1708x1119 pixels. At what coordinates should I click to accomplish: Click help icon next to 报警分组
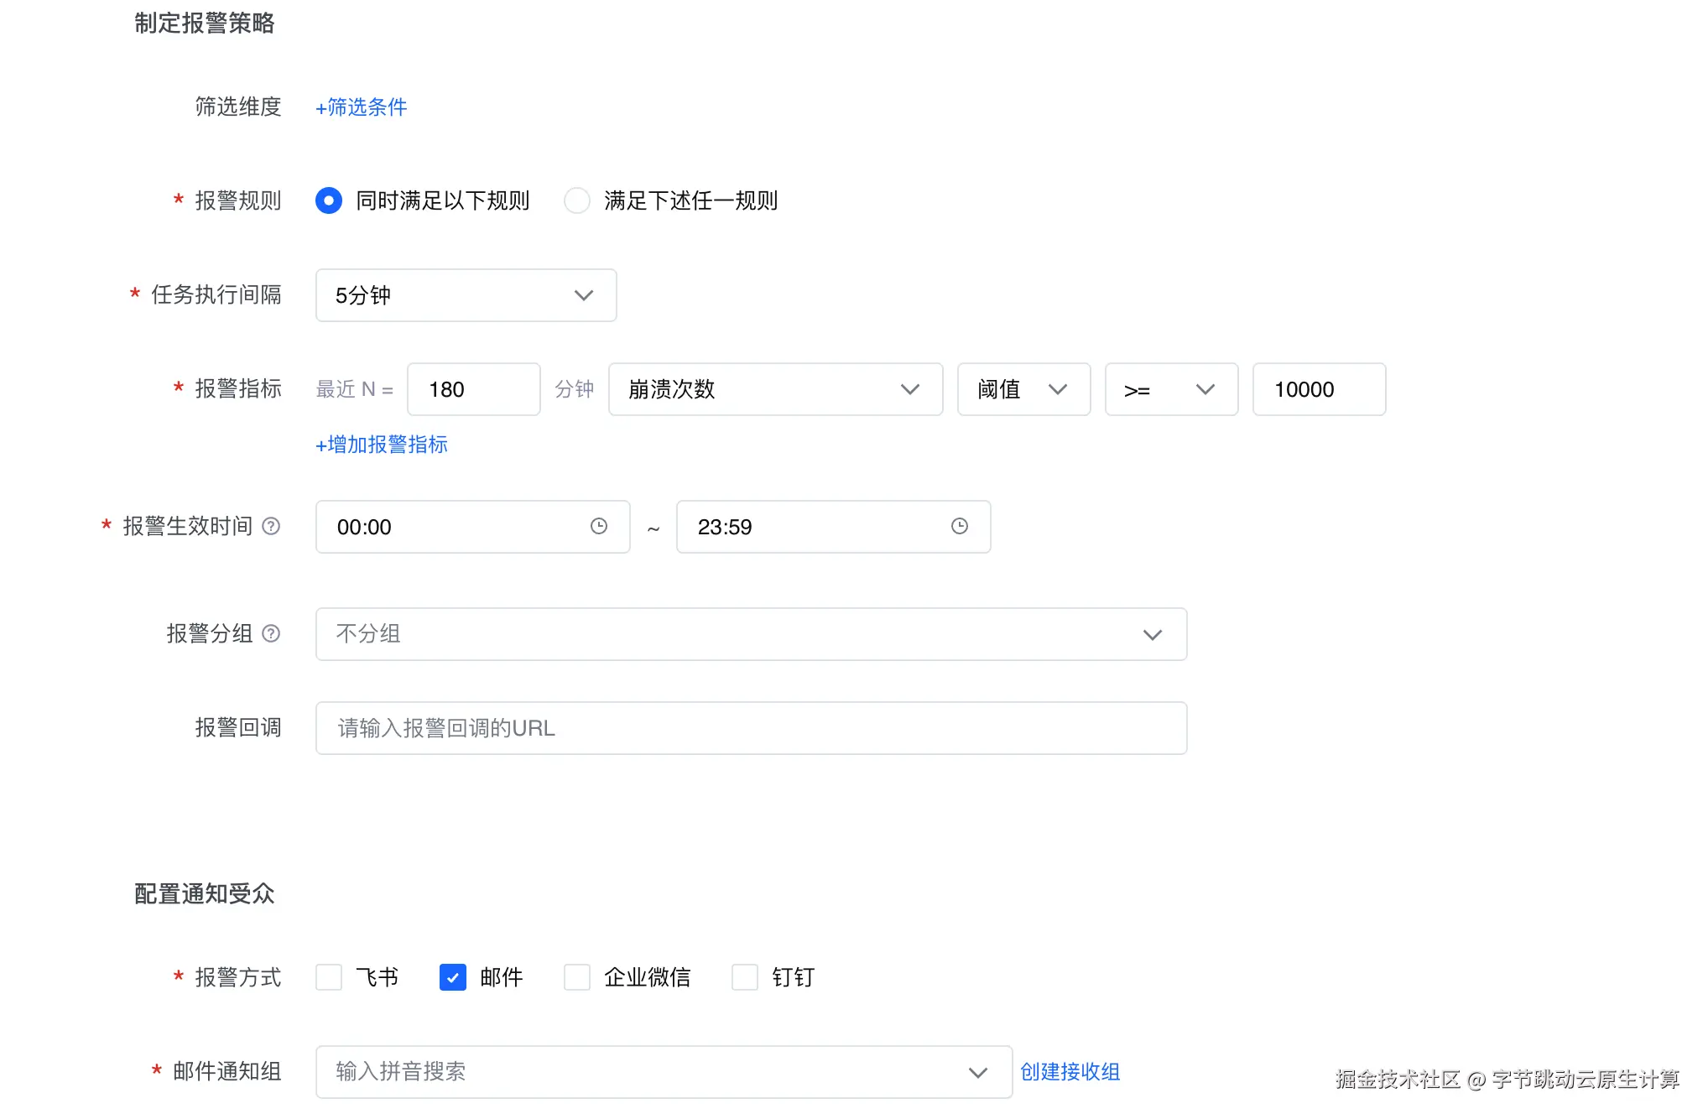tap(271, 633)
